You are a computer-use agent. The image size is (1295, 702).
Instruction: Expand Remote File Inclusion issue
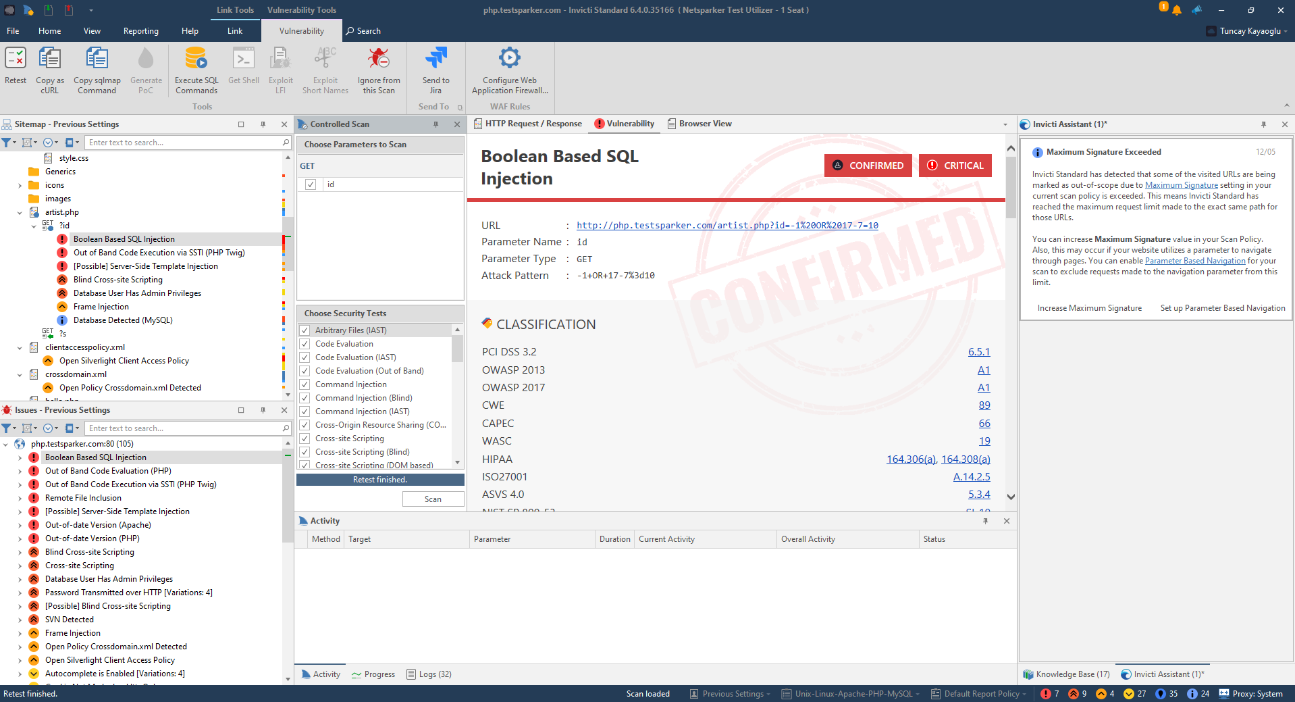coord(20,499)
